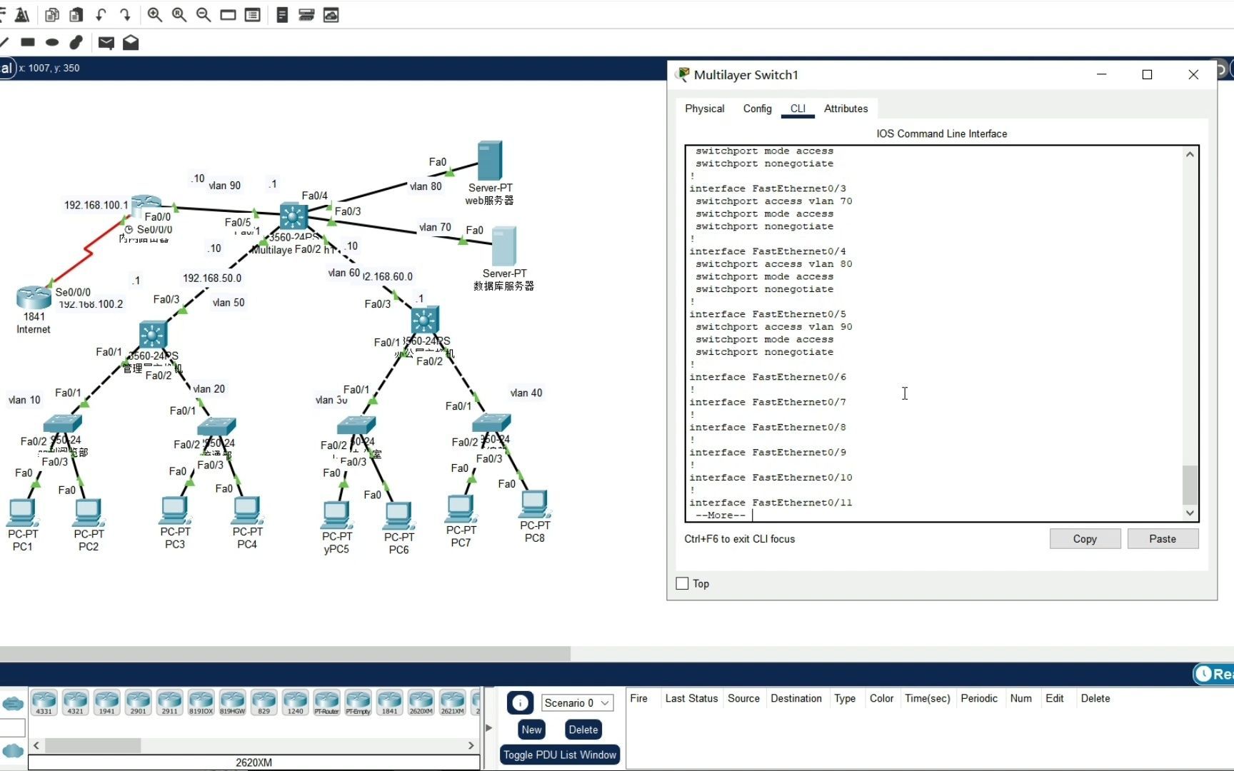Image resolution: width=1234 pixels, height=771 pixels.
Task: Pick the PT-Router from device palette
Action: click(327, 702)
